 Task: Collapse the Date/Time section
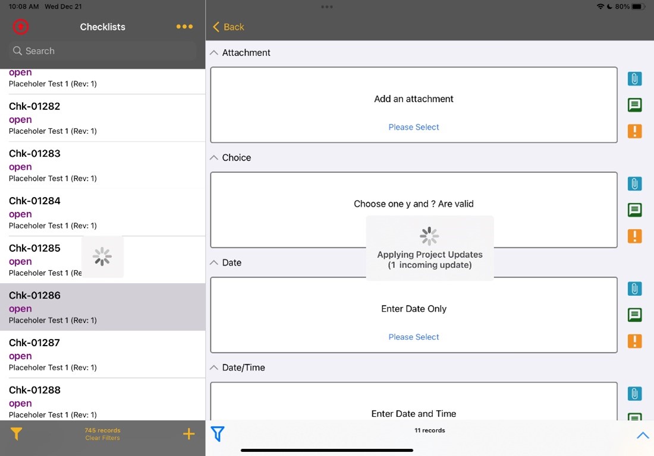[x=214, y=368]
